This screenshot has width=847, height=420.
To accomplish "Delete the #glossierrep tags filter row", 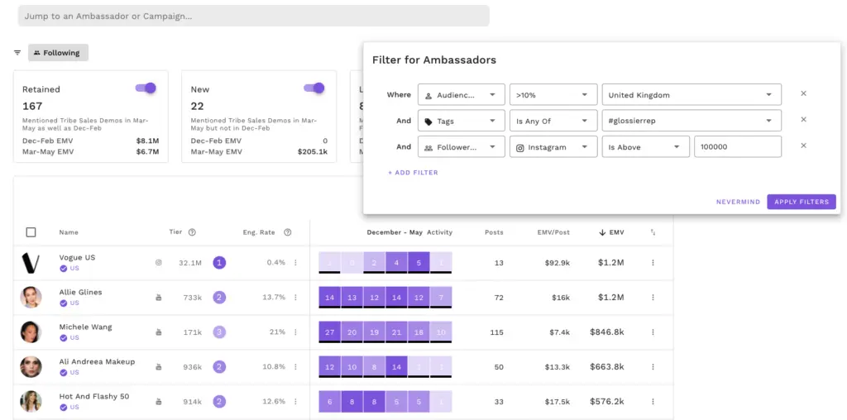I will pos(803,120).
